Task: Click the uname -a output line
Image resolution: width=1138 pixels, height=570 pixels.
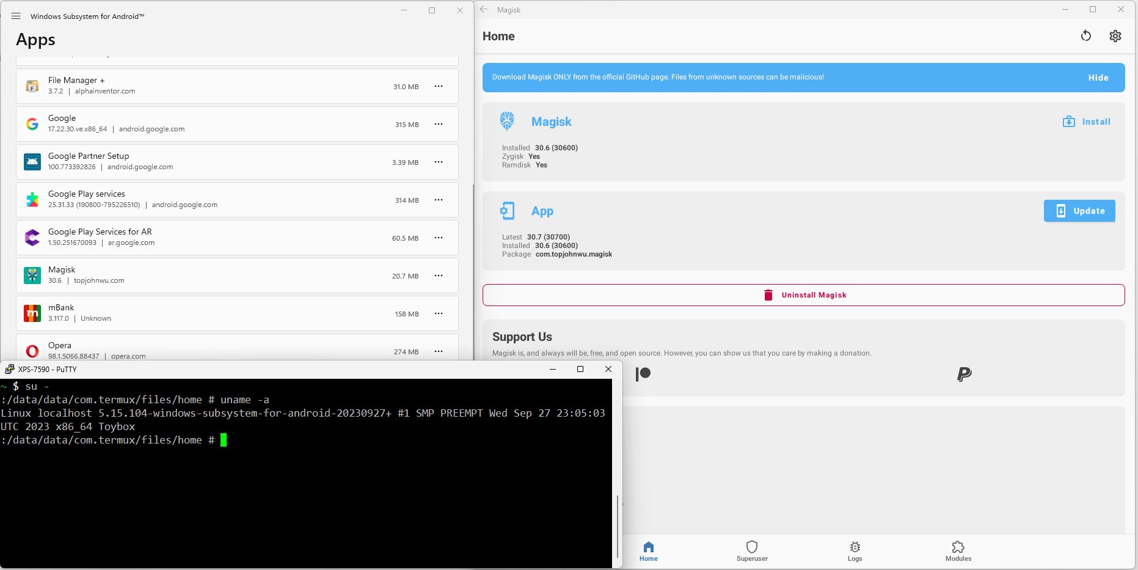Action: click(303, 420)
